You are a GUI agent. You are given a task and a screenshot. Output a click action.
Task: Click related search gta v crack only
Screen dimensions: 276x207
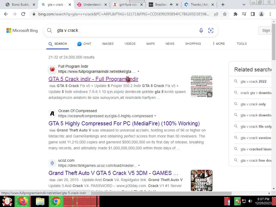pyautogui.click(x=253, y=104)
